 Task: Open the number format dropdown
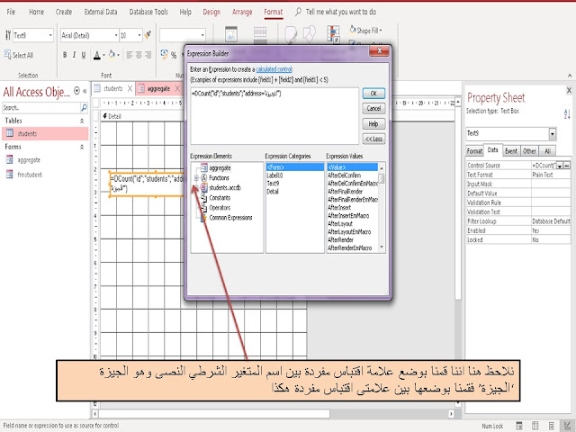[x=202, y=35]
